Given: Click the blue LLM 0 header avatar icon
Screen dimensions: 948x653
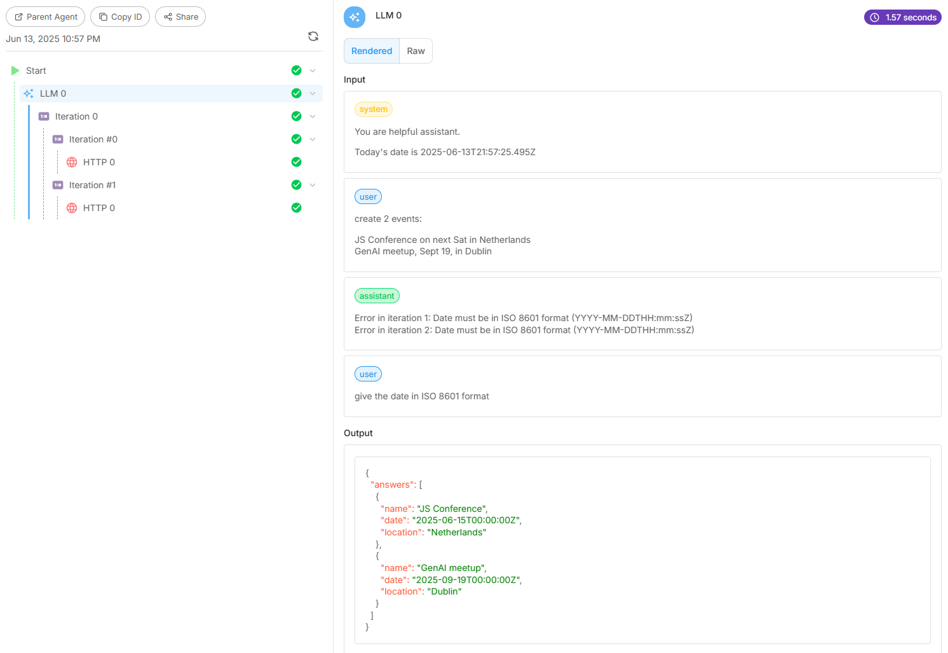Looking at the screenshot, I should click(x=355, y=17).
